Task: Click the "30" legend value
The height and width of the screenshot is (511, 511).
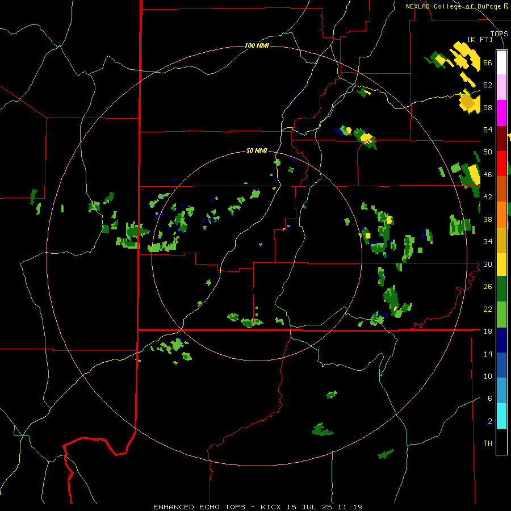Action: coord(488,264)
